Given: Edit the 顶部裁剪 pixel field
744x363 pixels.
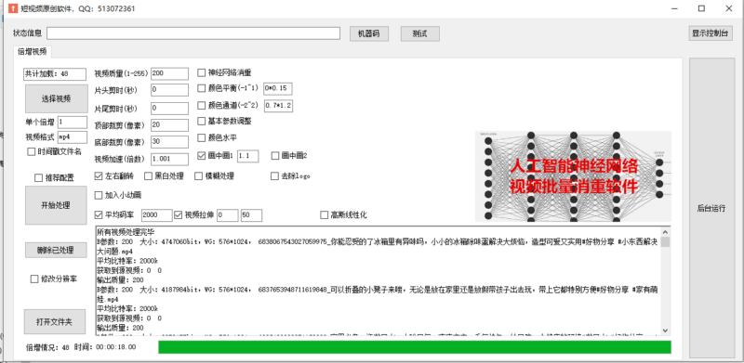Looking at the screenshot, I should pos(169,124).
